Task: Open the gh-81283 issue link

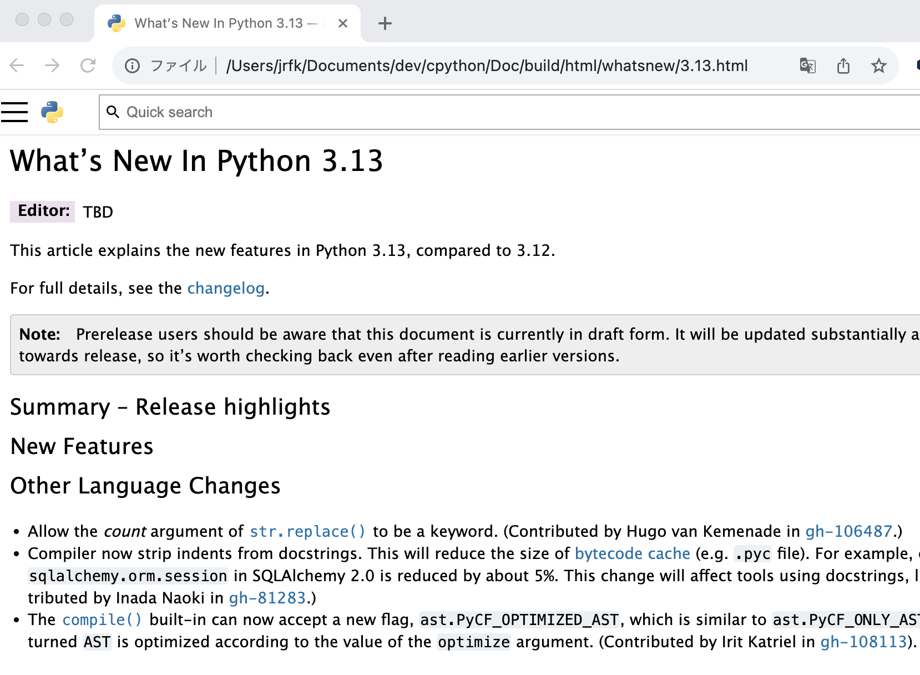Action: tap(267, 598)
